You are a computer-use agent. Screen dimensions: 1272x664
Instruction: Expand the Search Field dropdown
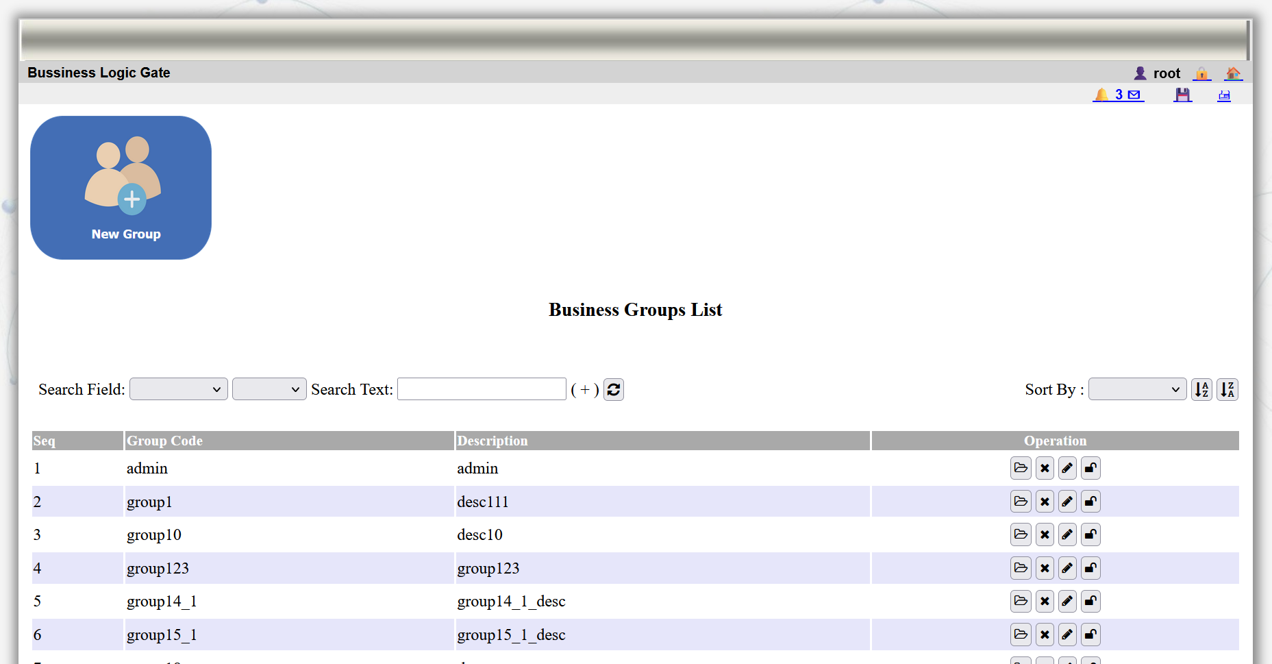[x=178, y=389]
